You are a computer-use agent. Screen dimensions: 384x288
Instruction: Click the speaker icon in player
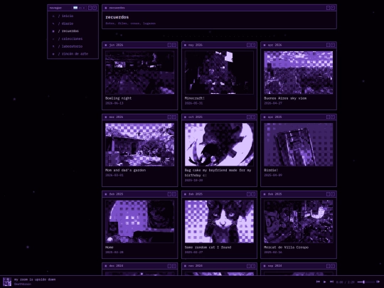[378, 282]
